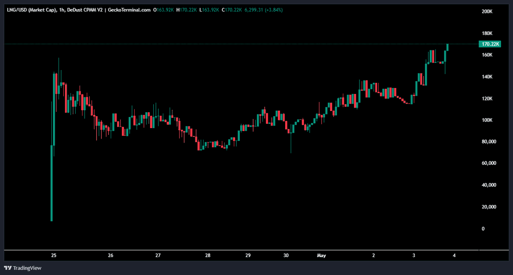Click the 120K price axis label
The image size is (513, 275).
point(487,99)
